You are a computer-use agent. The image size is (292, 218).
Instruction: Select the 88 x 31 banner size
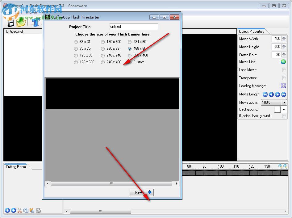[x=76, y=42]
